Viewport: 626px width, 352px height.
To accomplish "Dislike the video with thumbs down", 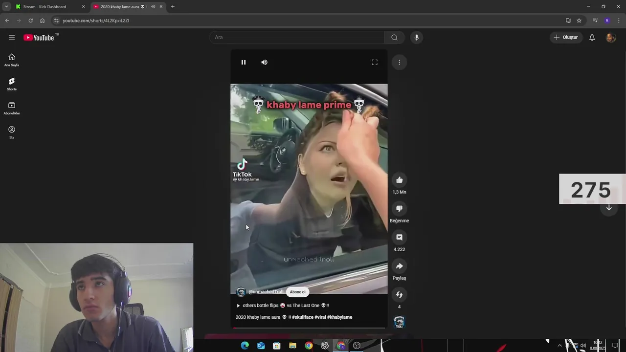I will (399, 209).
